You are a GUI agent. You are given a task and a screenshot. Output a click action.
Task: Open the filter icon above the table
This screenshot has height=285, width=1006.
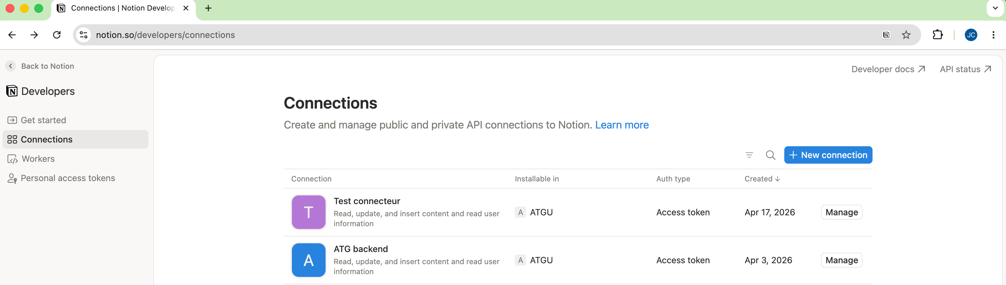tap(749, 155)
